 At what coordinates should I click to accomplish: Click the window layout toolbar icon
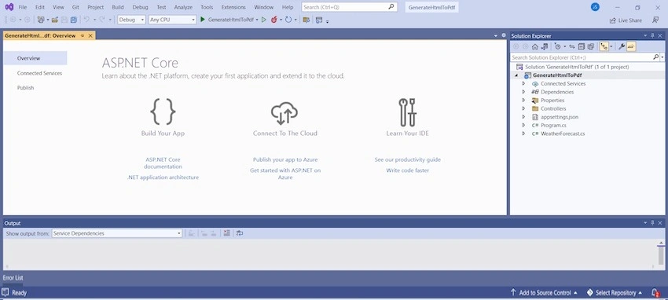coord(318,20)
